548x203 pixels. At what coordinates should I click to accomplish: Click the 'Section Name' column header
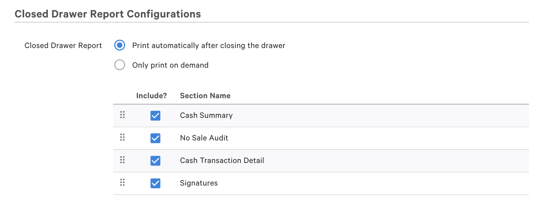click(205, 96)
